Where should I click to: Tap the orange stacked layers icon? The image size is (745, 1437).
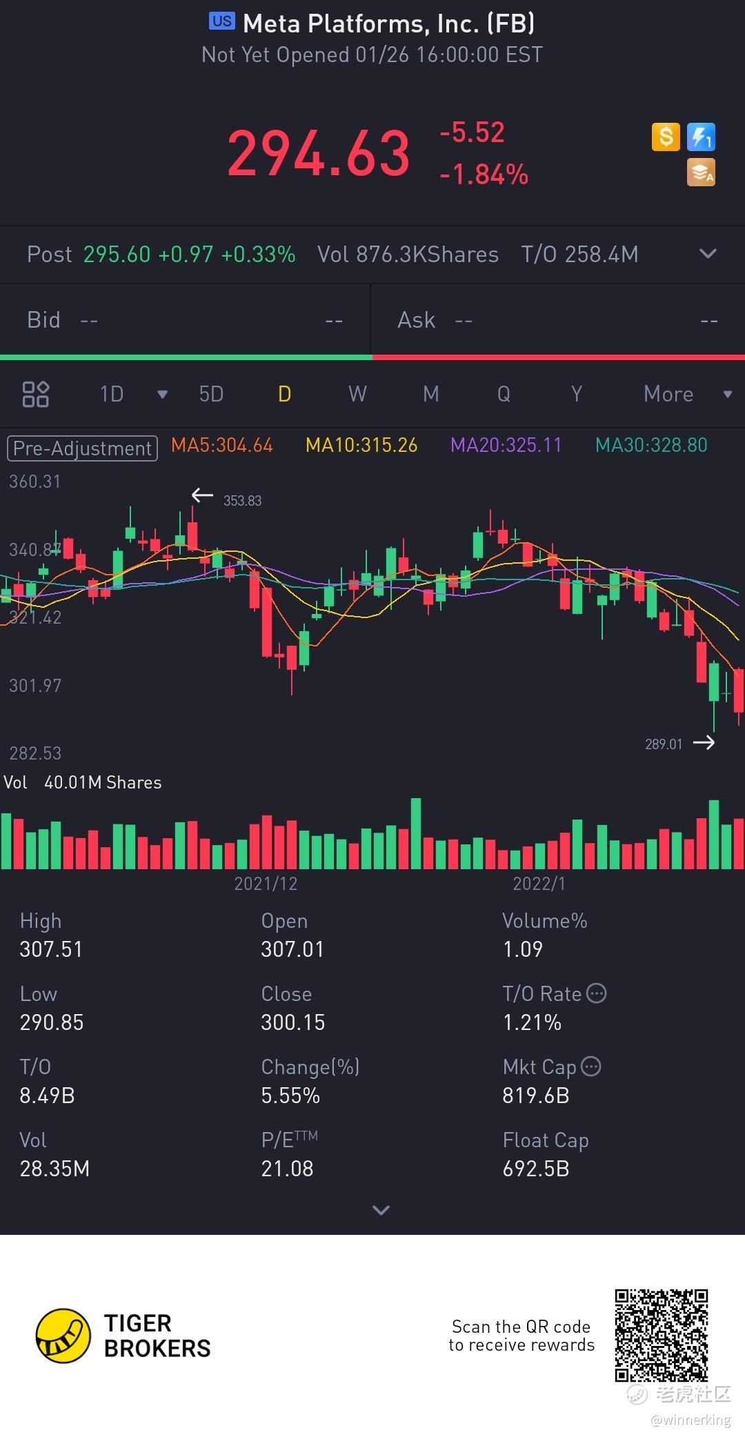coord(701,172)
